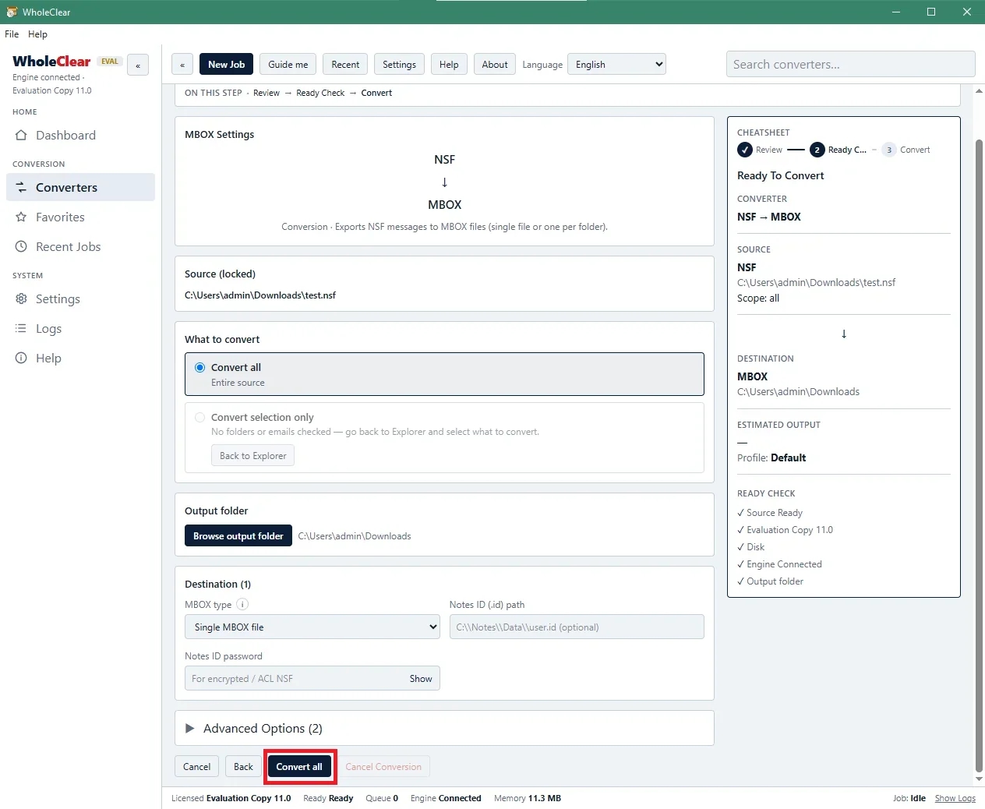
Task: Click Back to Explorer button
Action: tap(252, 455)
